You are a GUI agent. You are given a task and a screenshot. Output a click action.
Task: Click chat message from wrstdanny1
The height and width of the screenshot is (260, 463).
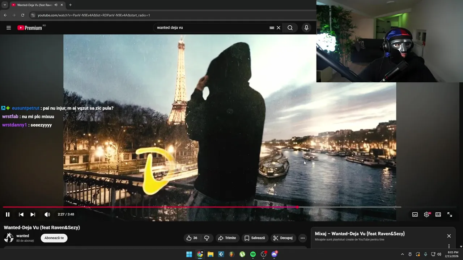tap(27, 125)
